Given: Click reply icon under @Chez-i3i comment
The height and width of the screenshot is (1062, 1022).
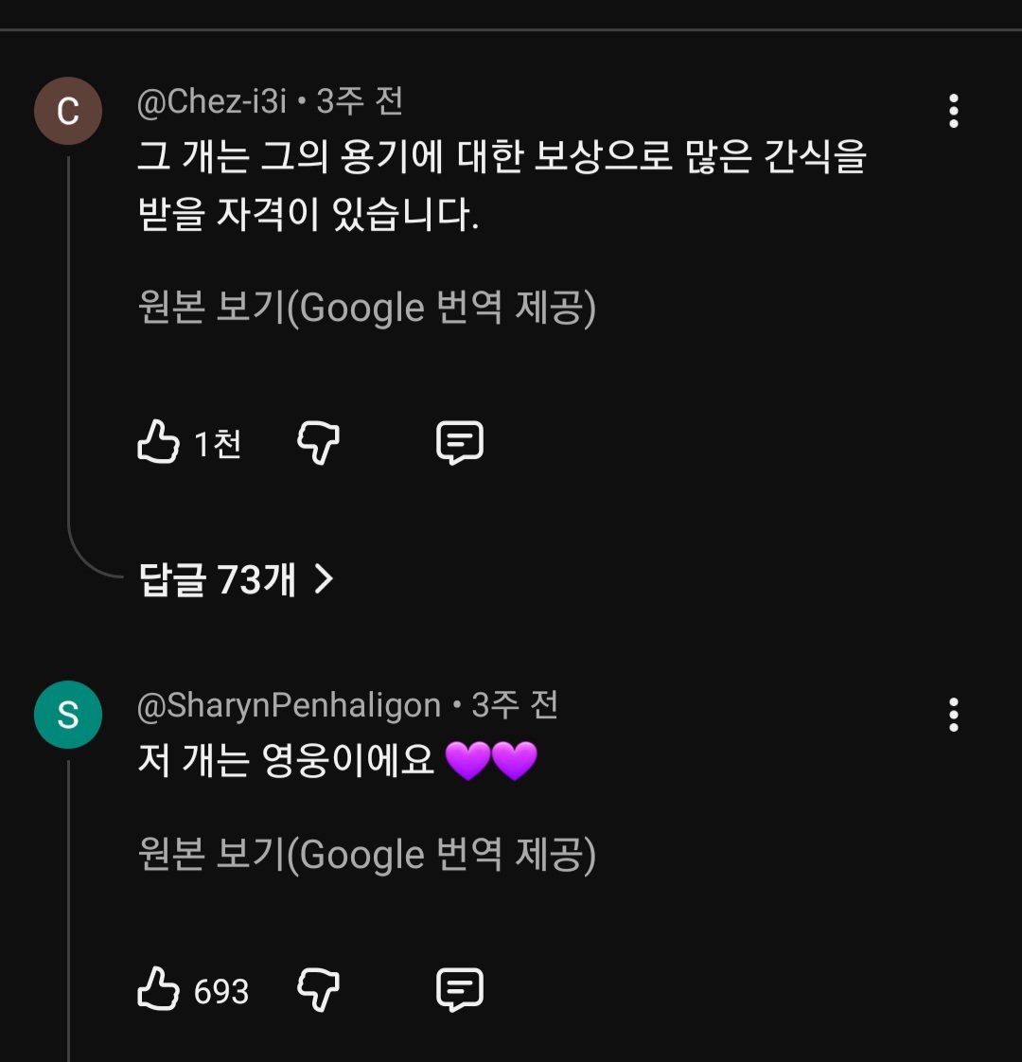Looking at the screenshot, I should pos(460,443).
